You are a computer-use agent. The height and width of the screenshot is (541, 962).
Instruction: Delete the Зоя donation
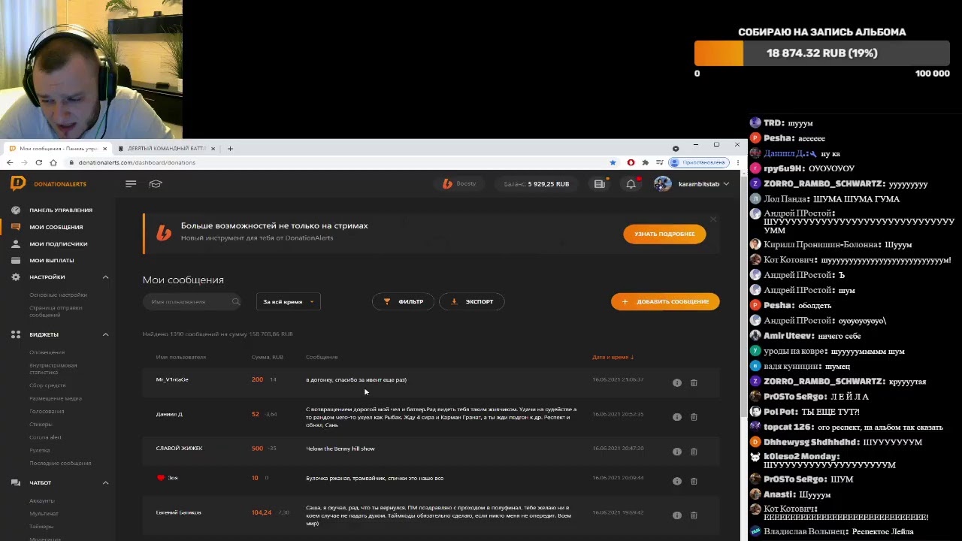click(694, 481)
